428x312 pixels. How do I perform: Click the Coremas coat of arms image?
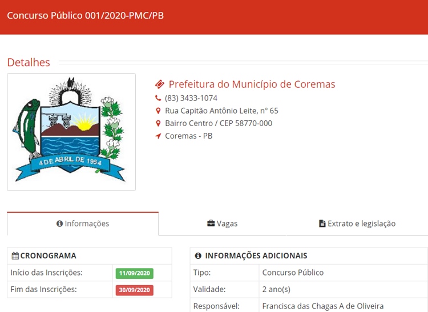[71, 132]
